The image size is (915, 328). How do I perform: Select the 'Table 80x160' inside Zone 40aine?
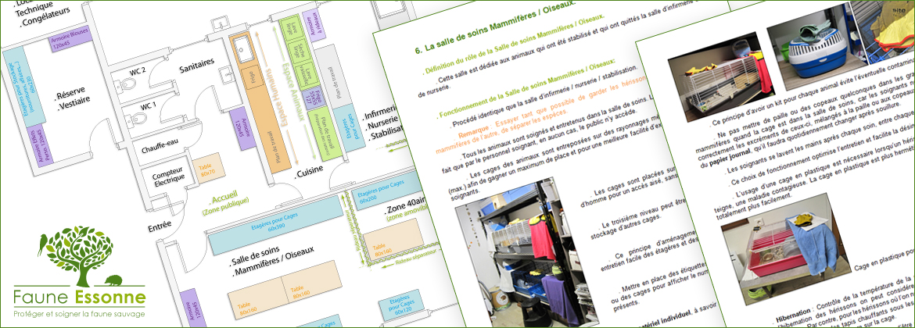393,241
